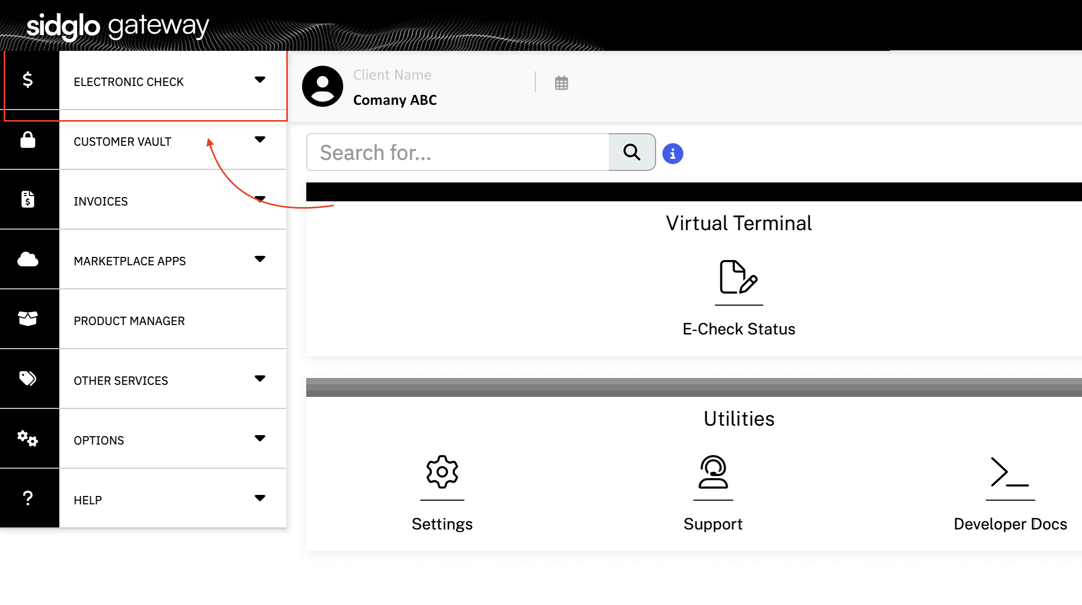1082x605 pixels.
Task: Click the box Product Manager icon
Action: [28, 318]
